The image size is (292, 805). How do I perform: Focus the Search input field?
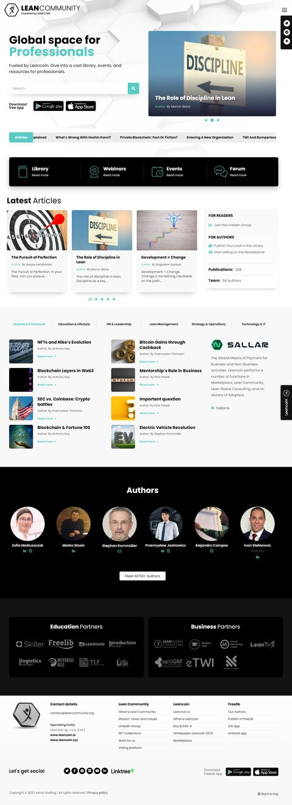68,88
